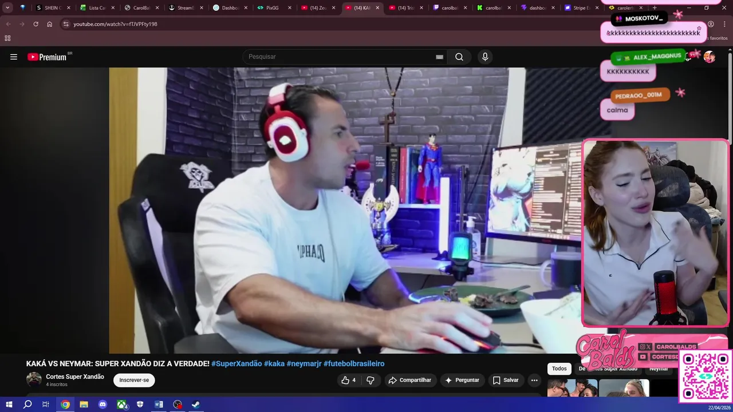This screenshot has width=733, height=412.
Task: Navigate back in browser history
Action: [8, 24]
